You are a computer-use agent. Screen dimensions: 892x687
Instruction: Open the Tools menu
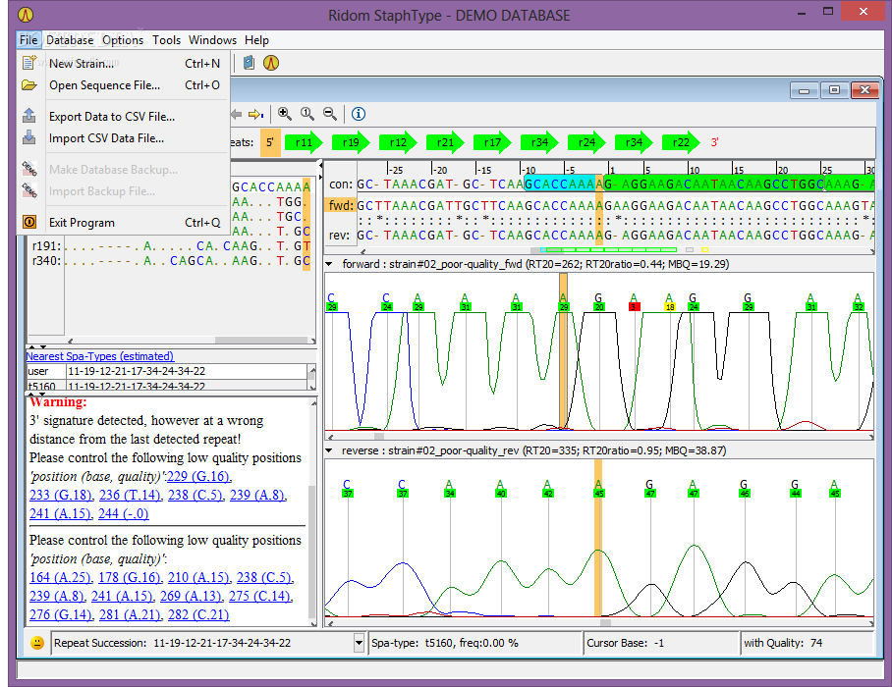[x=166, y=40]
